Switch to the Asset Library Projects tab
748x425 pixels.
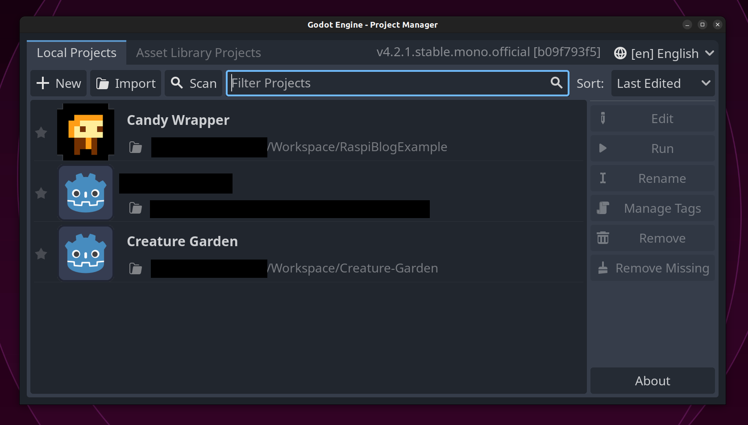pyautogui.click(x=198, y=53)
